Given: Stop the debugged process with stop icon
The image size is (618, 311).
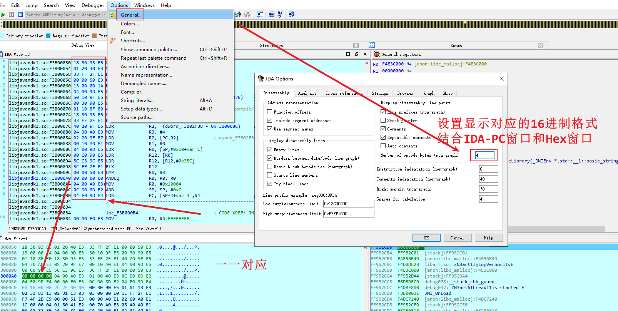Looking at the screenshot, I should click(20, 15).
